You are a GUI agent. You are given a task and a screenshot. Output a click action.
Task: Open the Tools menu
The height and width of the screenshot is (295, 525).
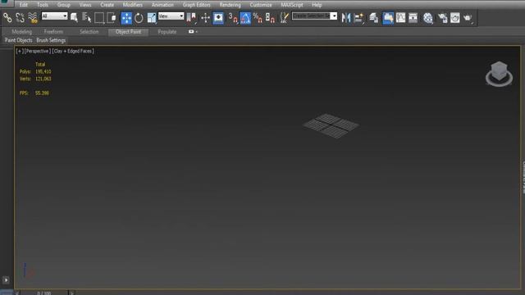(43, 5)
